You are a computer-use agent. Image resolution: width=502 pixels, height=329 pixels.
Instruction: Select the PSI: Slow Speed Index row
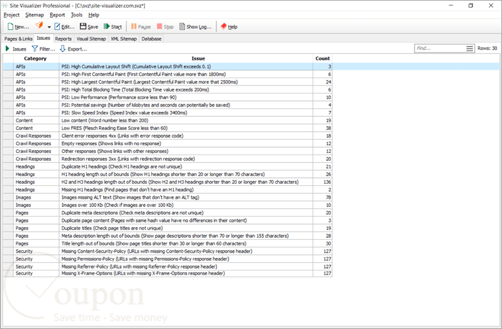[x=168, y=112]
